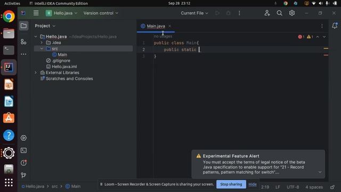Open Ubuntu Software from dock

point(9,118)
